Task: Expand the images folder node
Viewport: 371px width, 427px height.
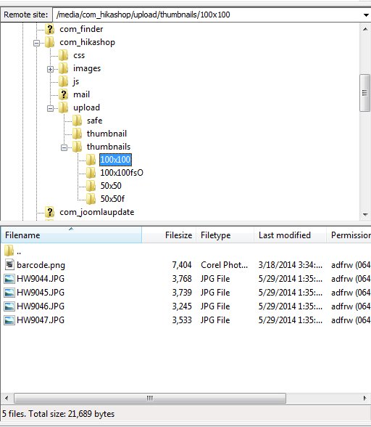Action: tap(50, 69)
